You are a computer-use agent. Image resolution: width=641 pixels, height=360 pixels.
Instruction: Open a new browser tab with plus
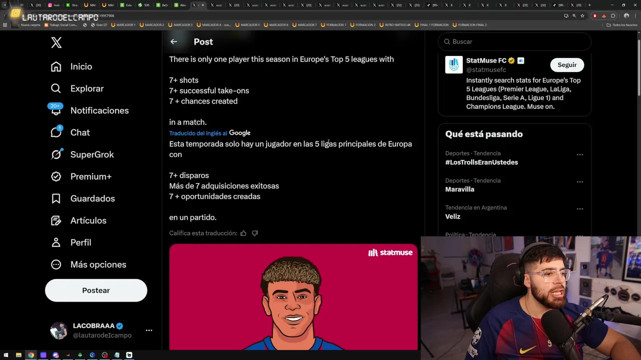pyautogui.click(x=589, y=5)
